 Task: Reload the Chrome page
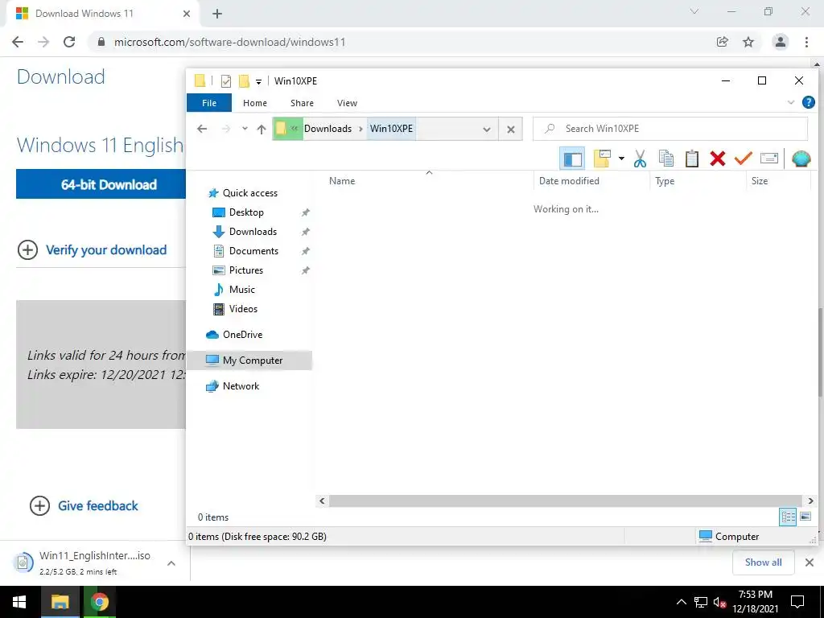point(69,42)
